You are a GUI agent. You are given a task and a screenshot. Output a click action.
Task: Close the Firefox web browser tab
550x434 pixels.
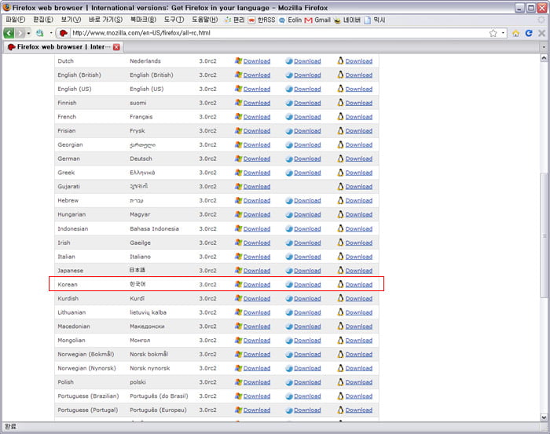[116, 47]
